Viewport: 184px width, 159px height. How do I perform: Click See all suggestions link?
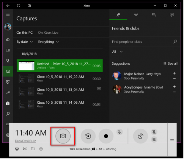tap(170, 64)
